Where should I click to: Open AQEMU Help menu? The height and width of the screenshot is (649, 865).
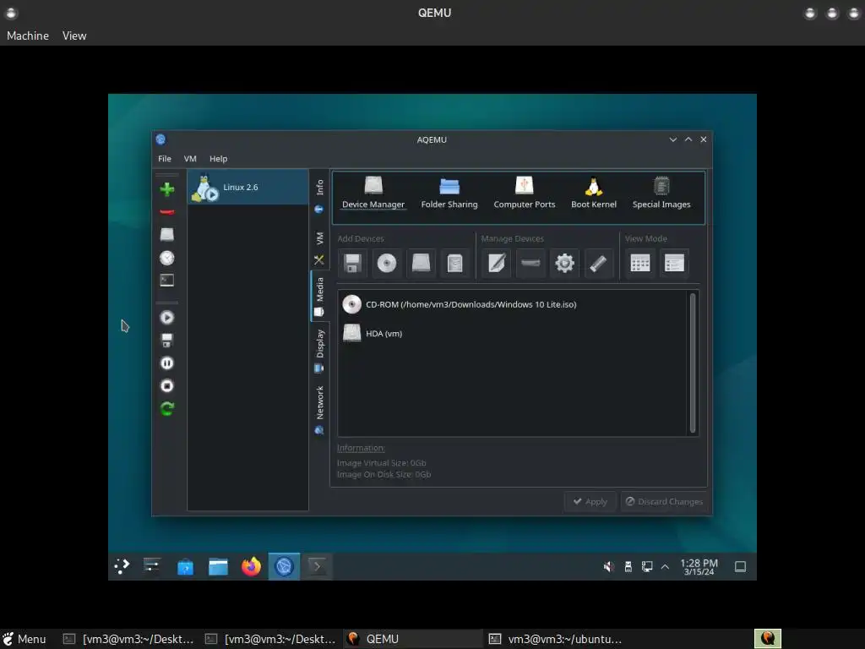219,158
